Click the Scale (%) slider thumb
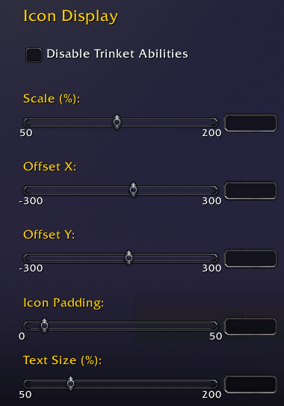 (117, 122)
